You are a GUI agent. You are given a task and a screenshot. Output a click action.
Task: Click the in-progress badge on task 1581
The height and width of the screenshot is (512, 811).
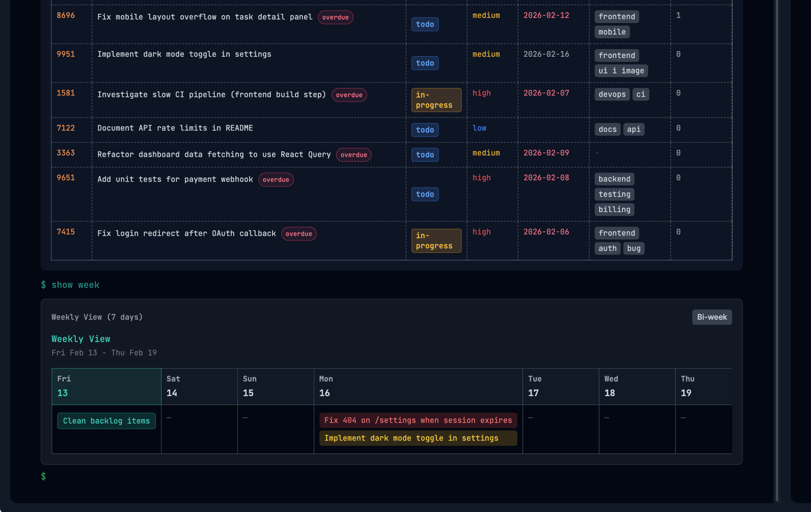click(436, 100)
